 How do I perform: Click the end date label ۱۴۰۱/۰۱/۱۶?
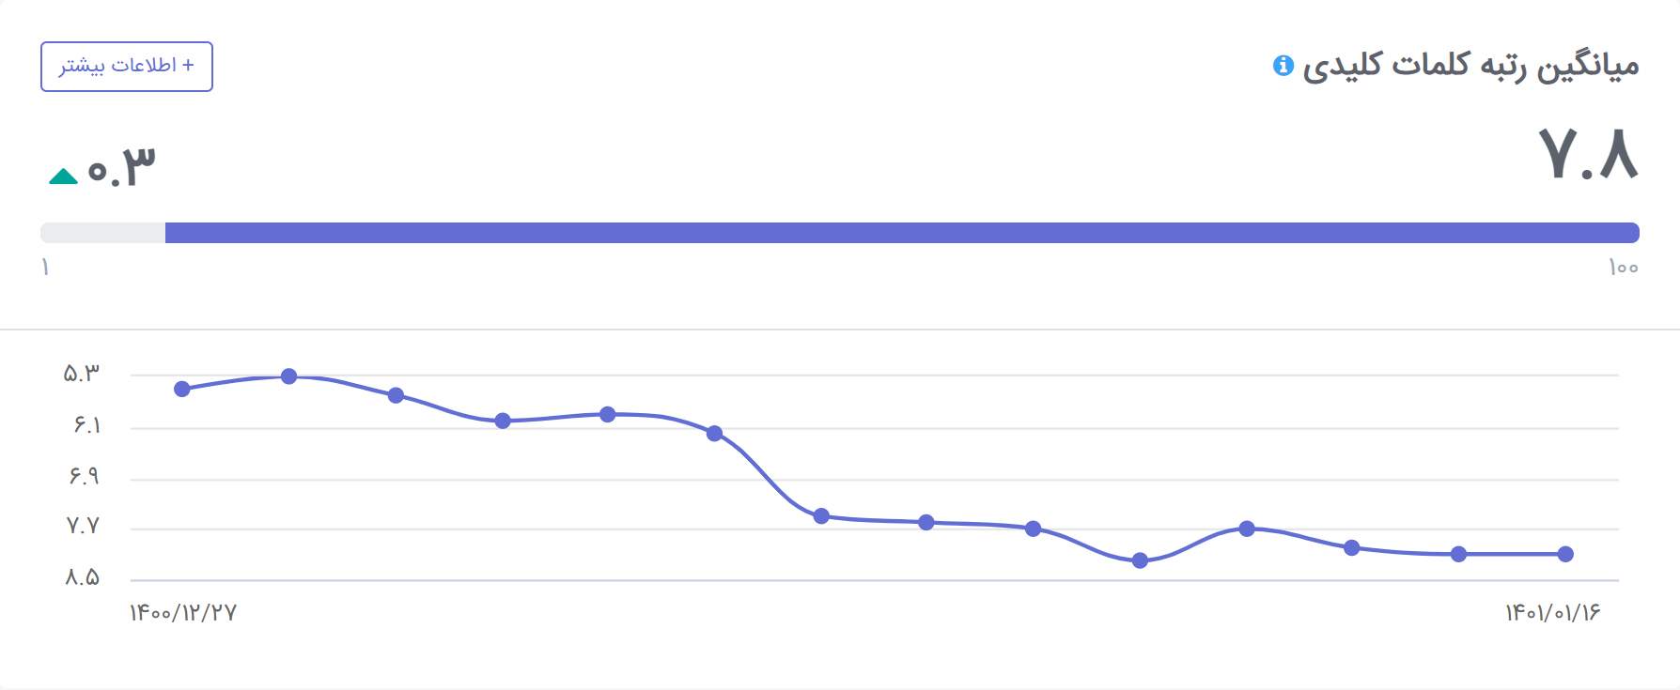1552,613
